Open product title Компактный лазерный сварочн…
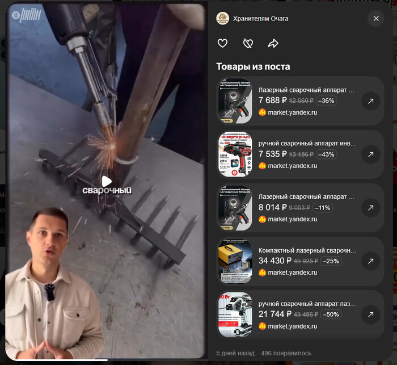397x365 pixels. tap(307, 250)
